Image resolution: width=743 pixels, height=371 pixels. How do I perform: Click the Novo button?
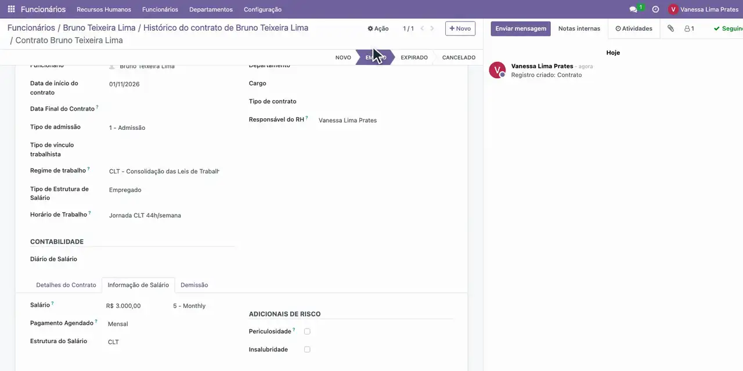click(460, 28)
